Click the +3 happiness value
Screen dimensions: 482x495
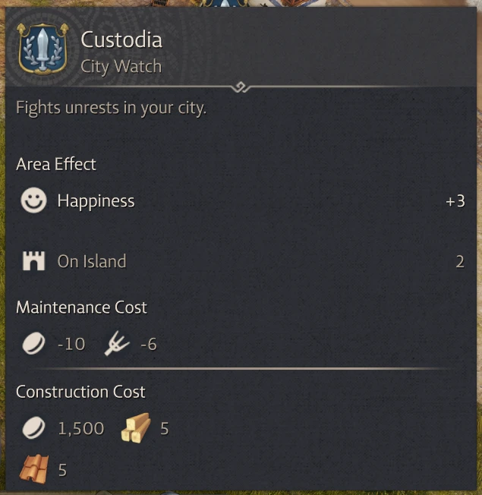(455, 201)
